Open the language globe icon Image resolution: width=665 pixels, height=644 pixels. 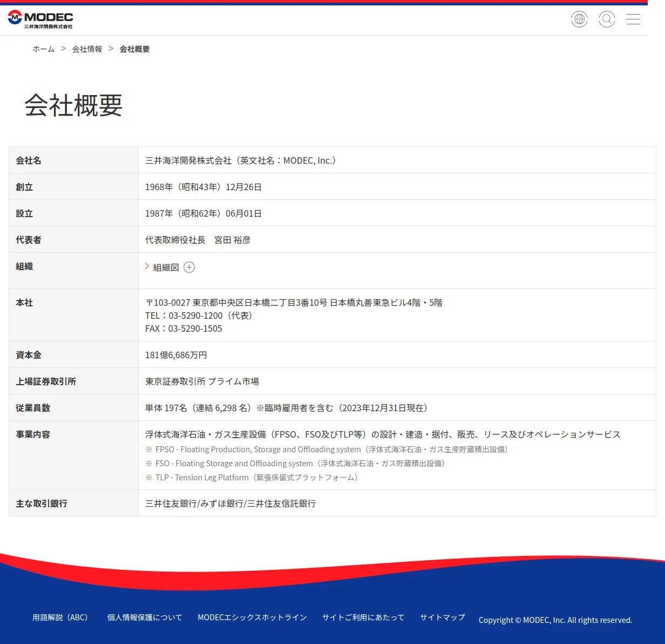pyautogui.click(x=579, y=19)
